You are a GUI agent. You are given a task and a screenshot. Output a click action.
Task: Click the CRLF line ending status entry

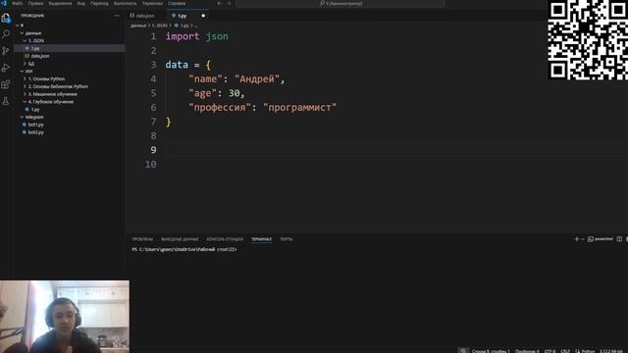pyautogui.click(x=565, y=351)
